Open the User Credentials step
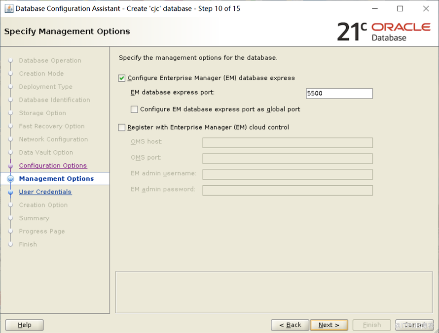439x333 pixels. tap(45, 192)
